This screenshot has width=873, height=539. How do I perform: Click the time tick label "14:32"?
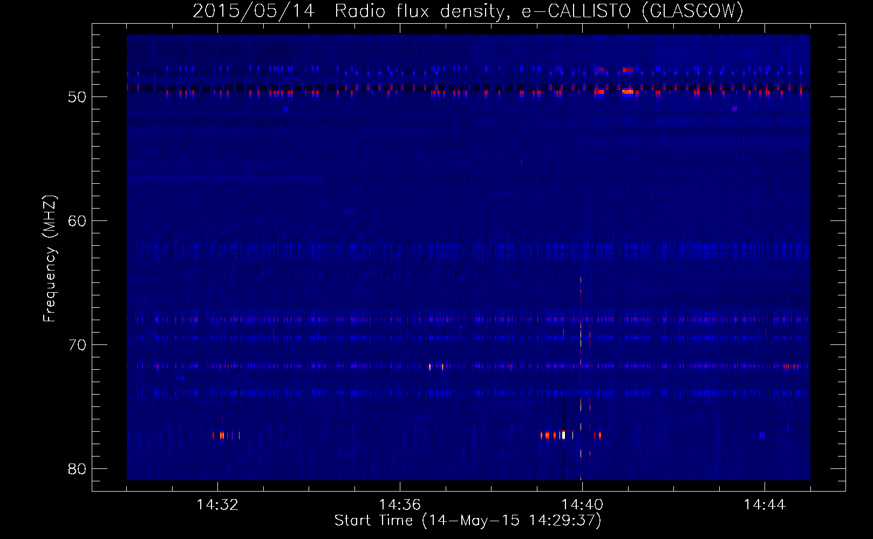pyautogui.click(x=217, y=505)
